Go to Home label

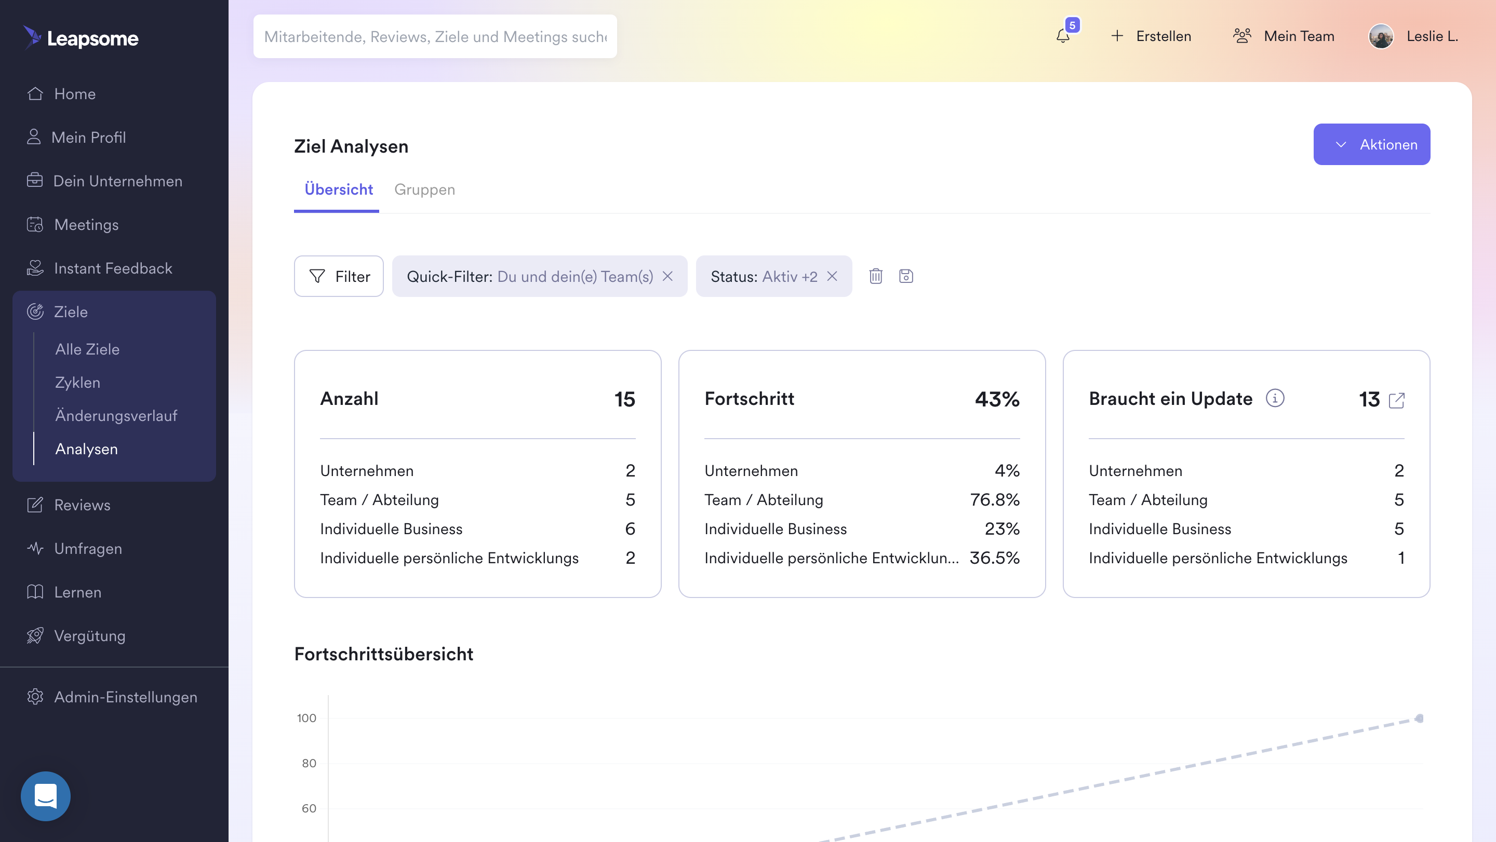click(x=75, y=93)
